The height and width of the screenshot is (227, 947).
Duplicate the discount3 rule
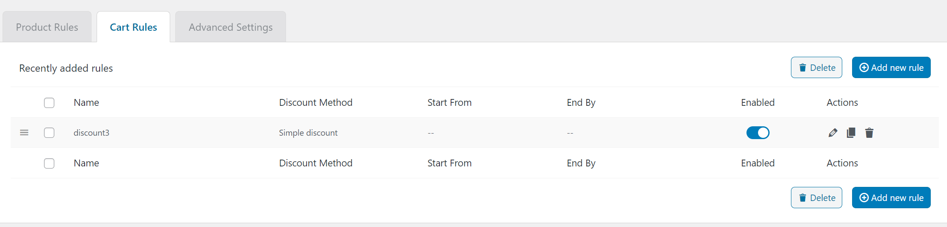click(851, 133)
